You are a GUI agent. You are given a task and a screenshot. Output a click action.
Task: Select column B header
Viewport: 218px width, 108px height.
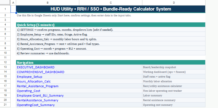[x=48, y=3]
